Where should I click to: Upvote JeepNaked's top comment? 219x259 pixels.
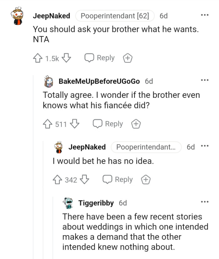click(x=38, y=58)
